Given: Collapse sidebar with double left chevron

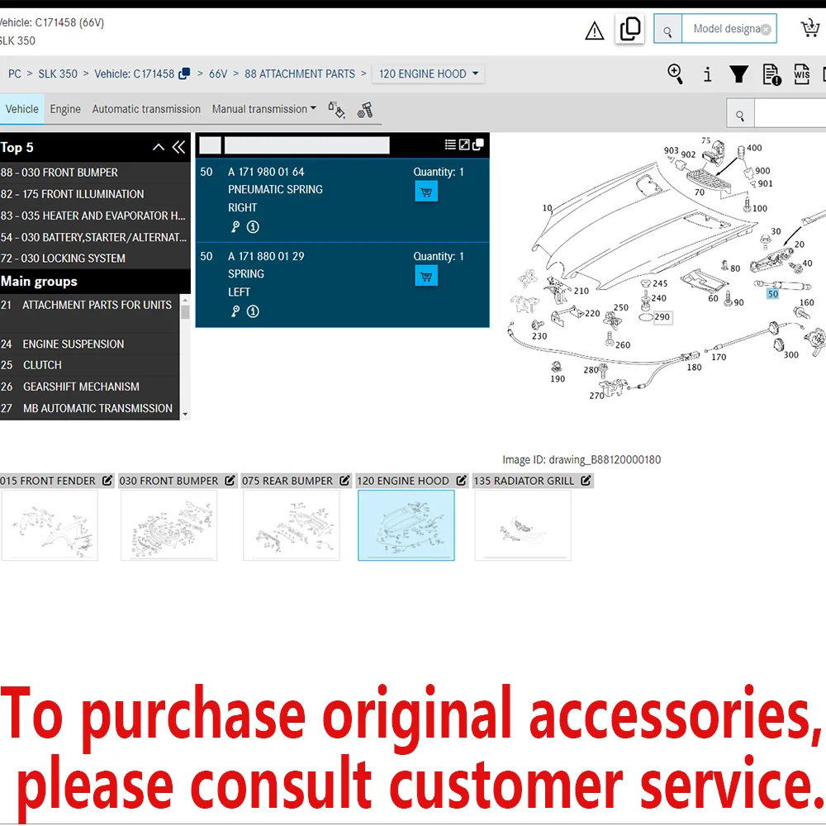Looking at the screenshot, I should [178, 147].
